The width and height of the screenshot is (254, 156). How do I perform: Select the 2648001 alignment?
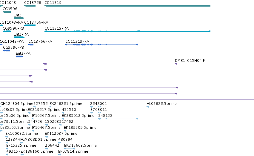pos(96,107)
